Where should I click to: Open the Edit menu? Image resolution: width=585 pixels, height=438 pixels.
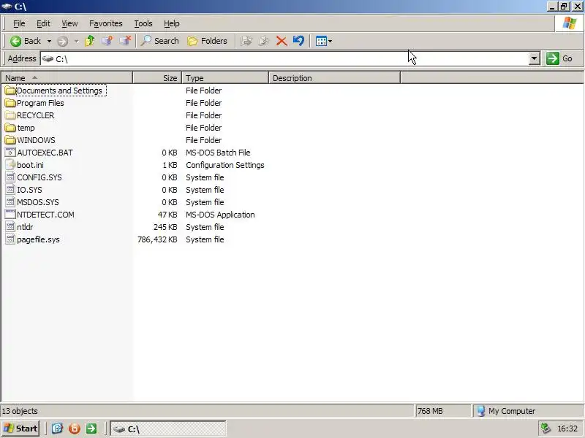point(43,23)
